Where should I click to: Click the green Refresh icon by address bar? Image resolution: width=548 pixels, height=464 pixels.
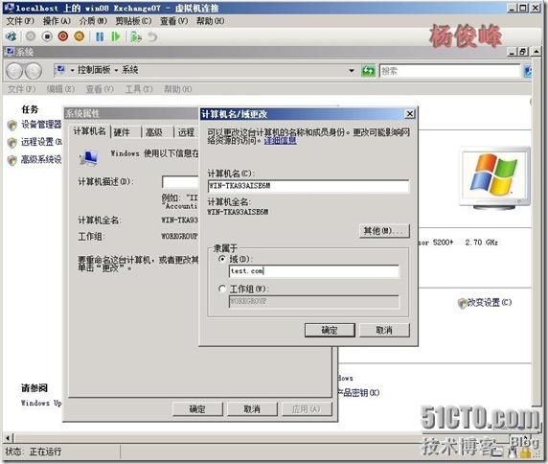(x=368, y=71)
